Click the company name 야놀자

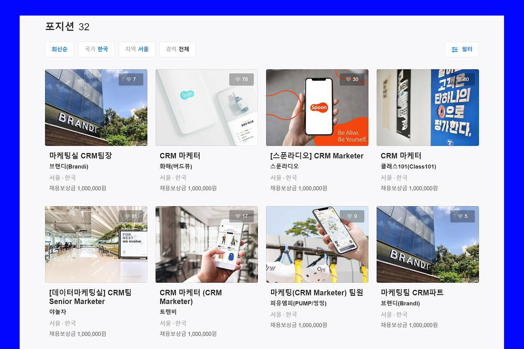click(58, 312)
